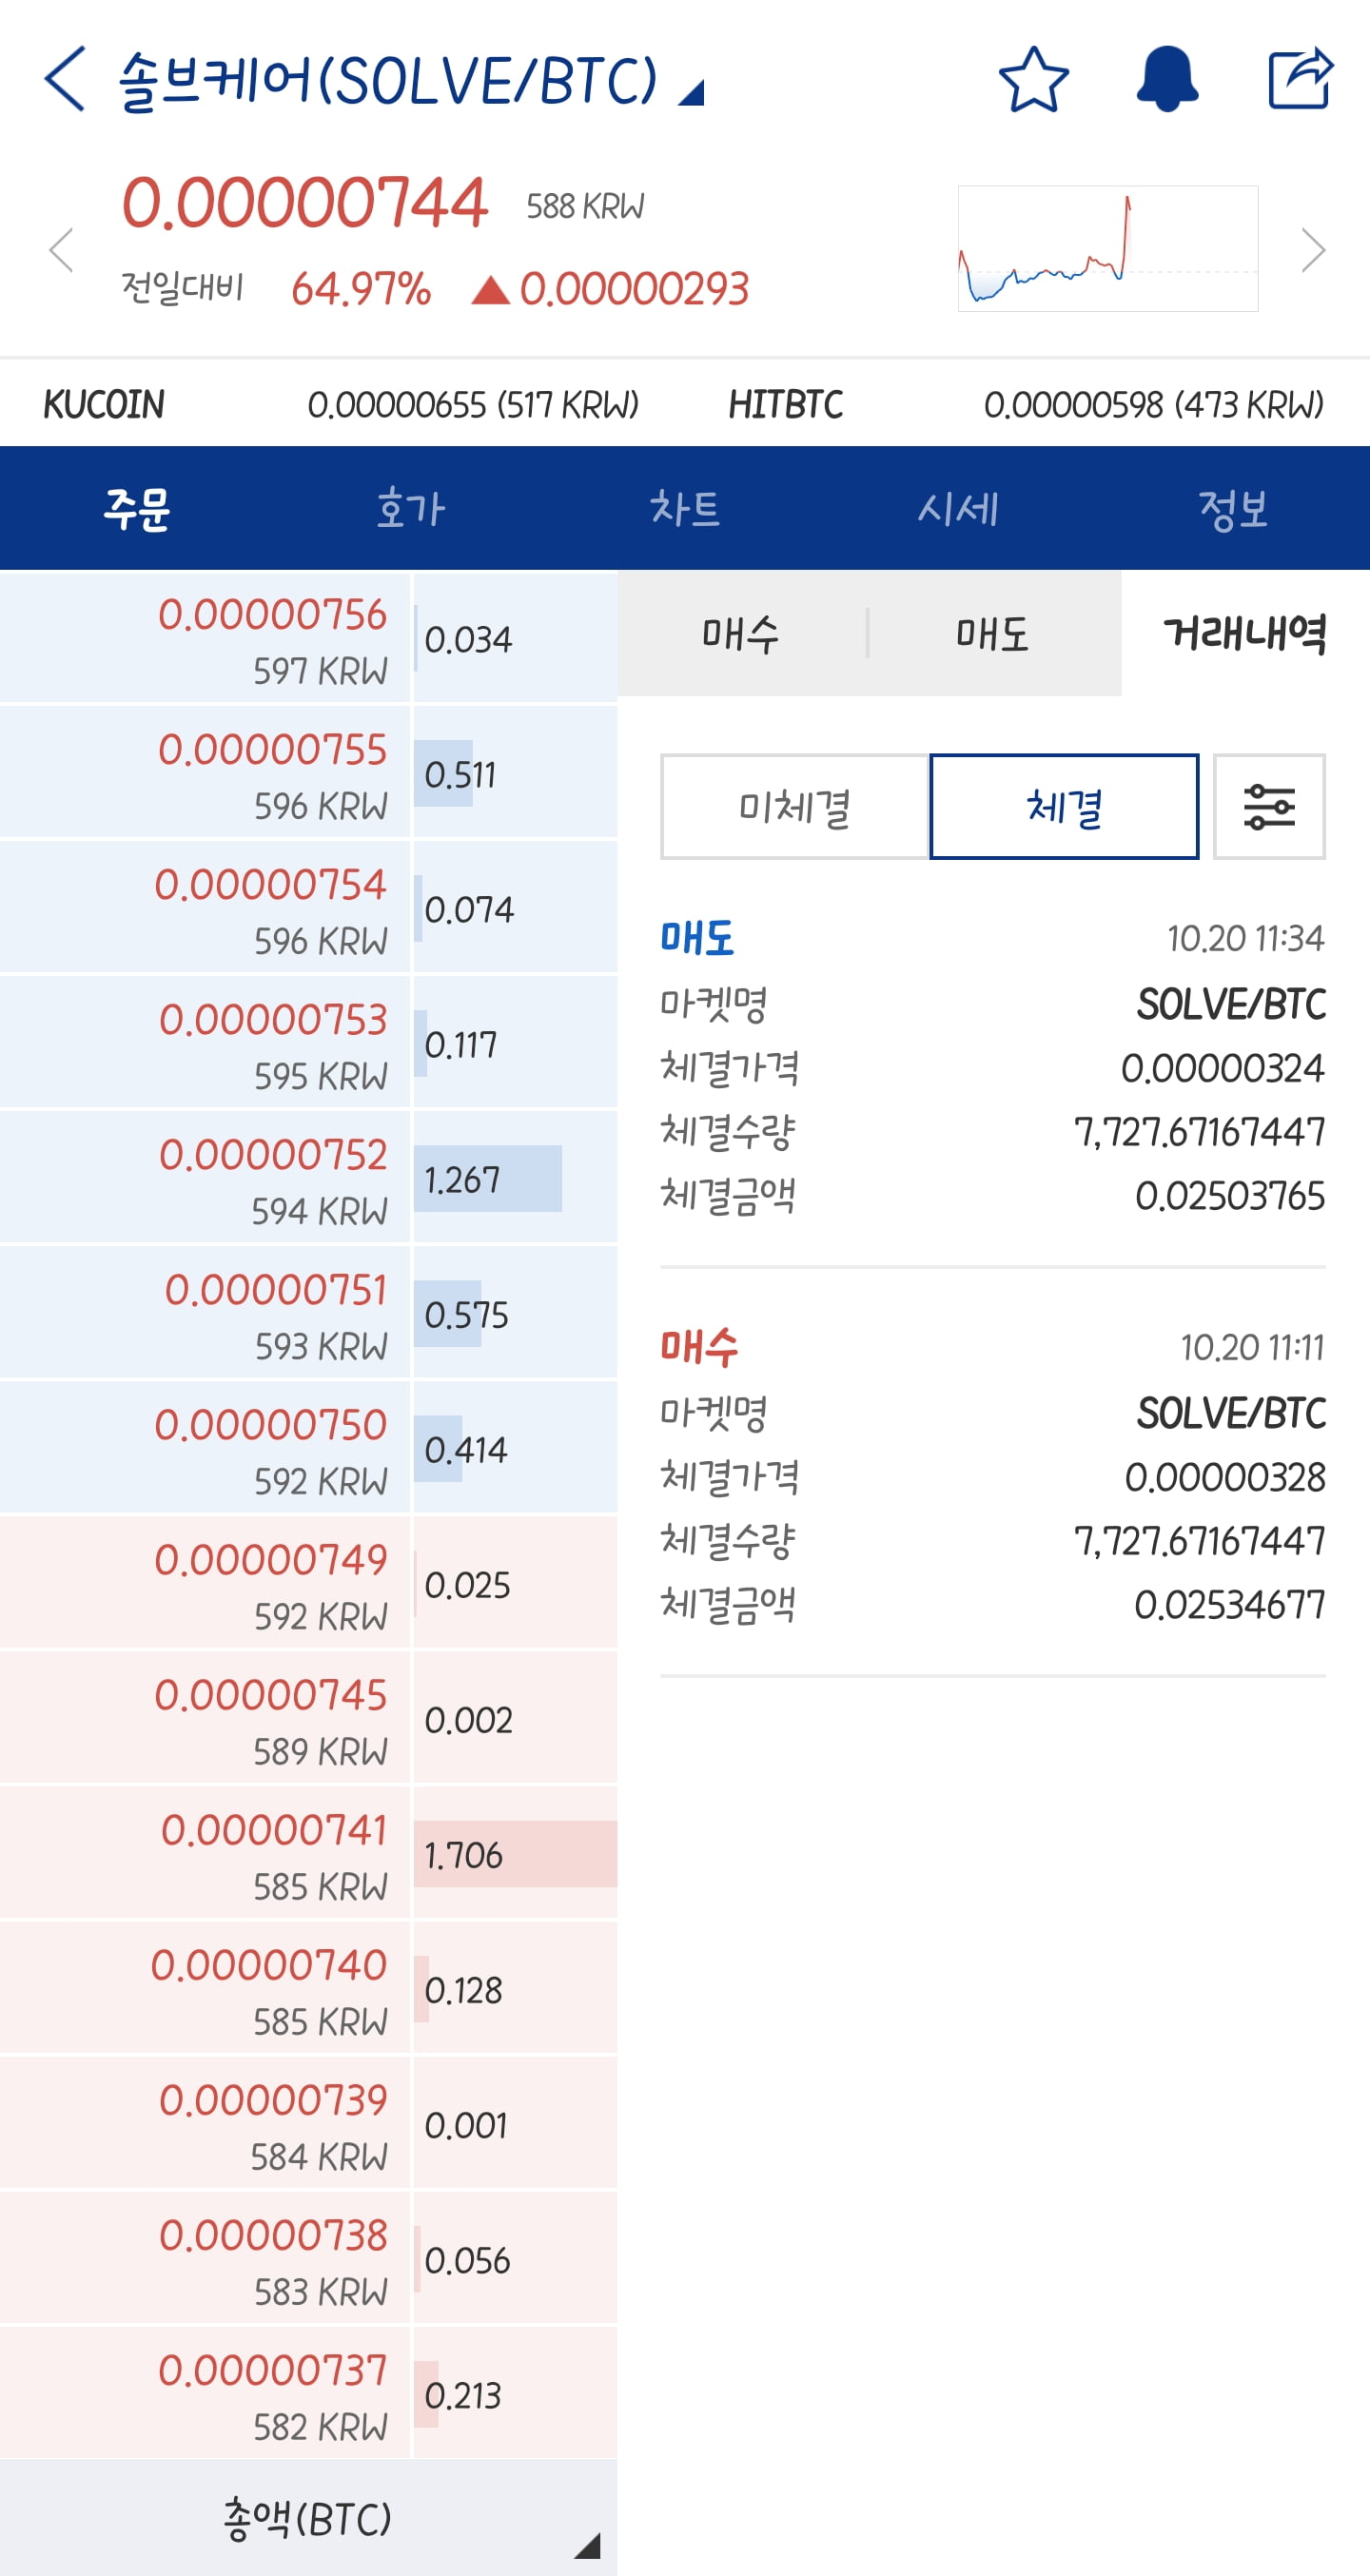Select bid price 0.00000739

205,2123
